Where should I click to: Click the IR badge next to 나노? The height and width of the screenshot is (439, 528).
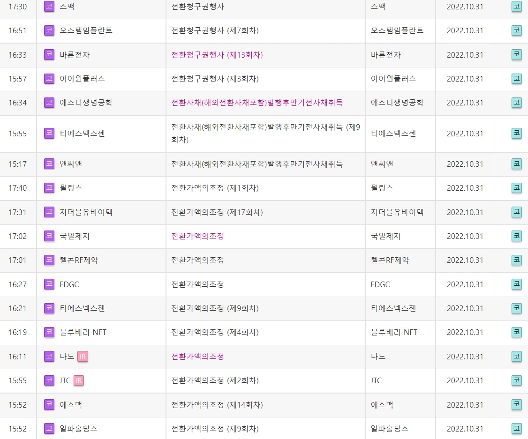coord(83,356)
